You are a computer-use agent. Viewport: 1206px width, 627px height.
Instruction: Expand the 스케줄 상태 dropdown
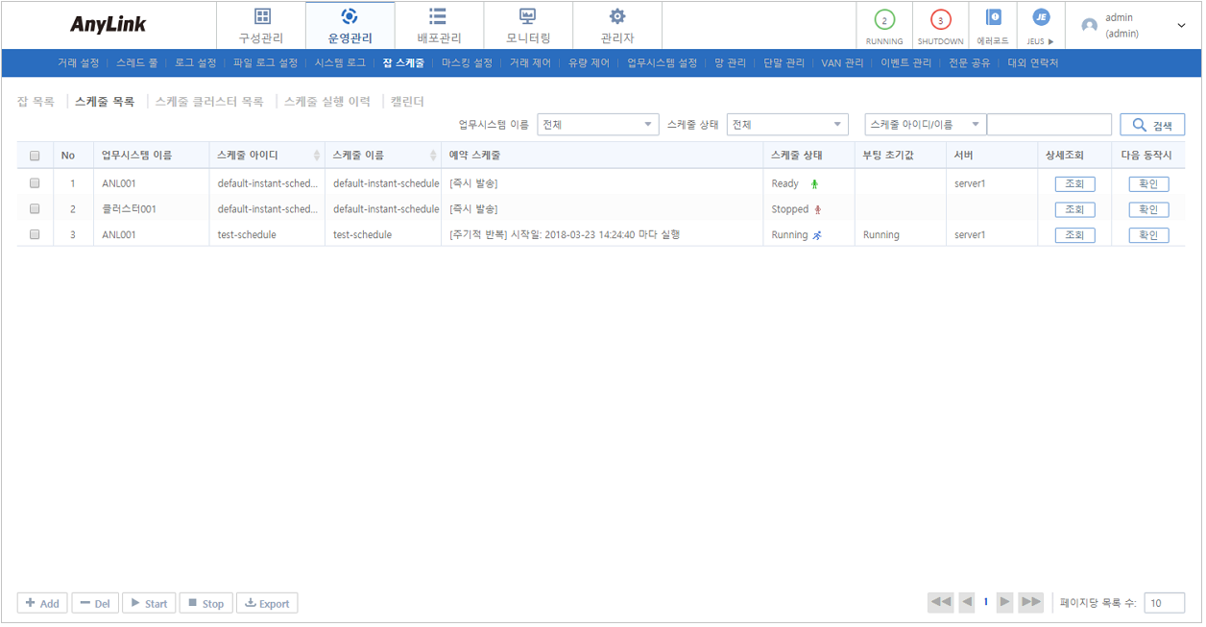point(787,124)
